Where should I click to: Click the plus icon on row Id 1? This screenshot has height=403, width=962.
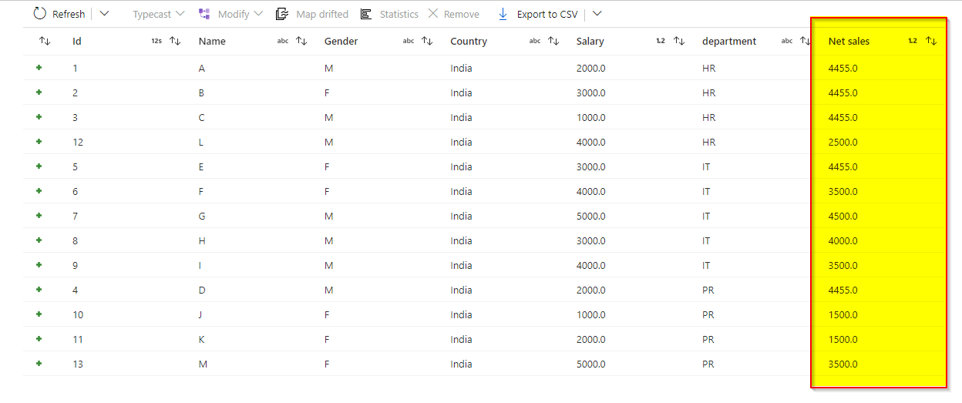[x=39, y=68]
